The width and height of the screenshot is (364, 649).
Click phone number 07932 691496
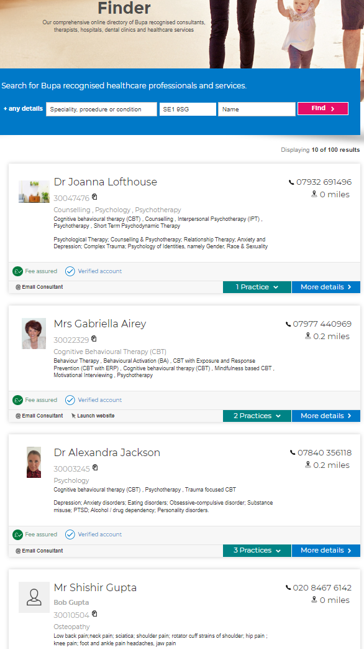click(x=324, y=182)
